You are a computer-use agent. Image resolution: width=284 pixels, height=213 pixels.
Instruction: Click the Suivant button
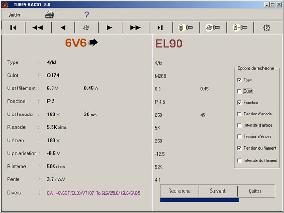tap(218, 191)
